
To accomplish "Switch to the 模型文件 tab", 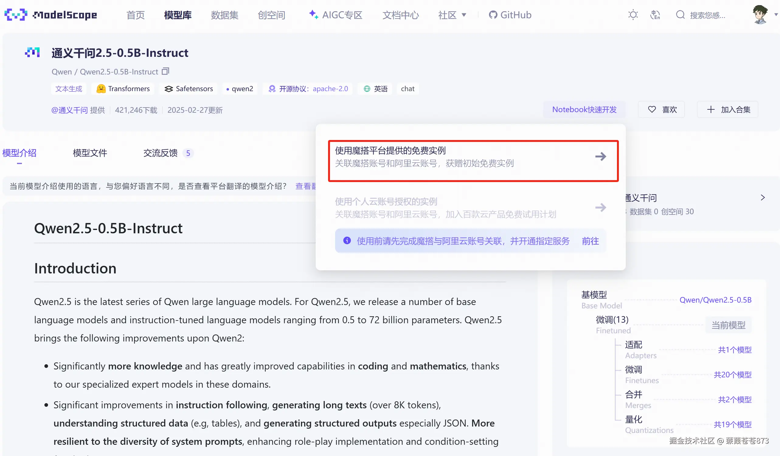I will 90,153.
